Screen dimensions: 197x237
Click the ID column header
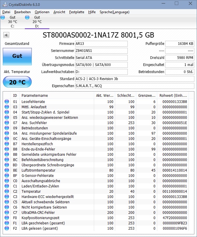click(x=15, y=96)
